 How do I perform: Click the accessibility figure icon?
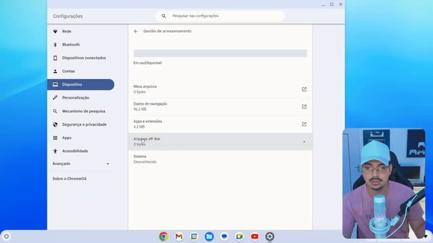[55, 151]
